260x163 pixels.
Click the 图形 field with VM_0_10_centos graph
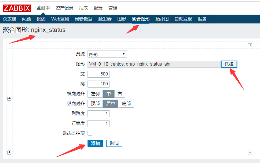click(154, 64)
